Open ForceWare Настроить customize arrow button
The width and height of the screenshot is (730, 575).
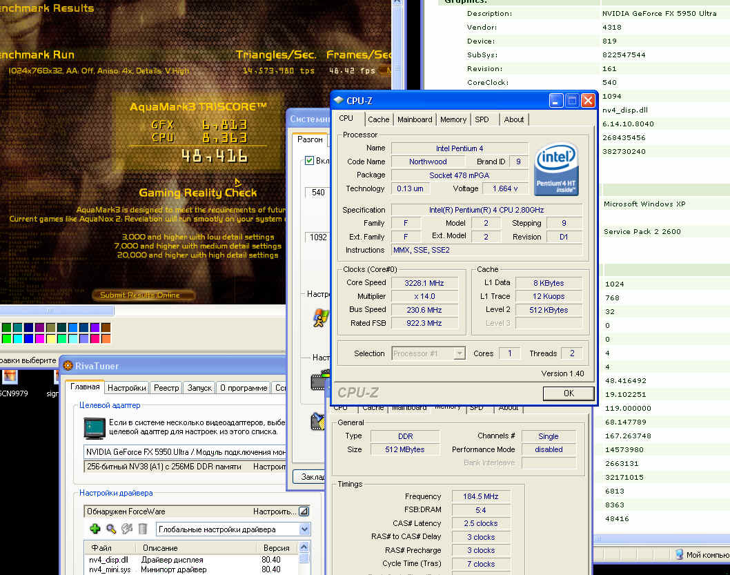304,511
